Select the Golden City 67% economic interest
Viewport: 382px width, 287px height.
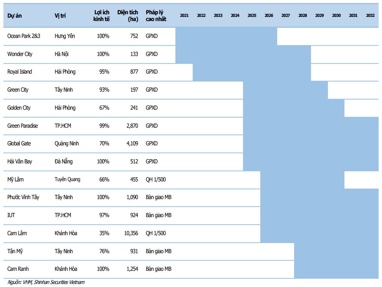[x=104, y=108]
